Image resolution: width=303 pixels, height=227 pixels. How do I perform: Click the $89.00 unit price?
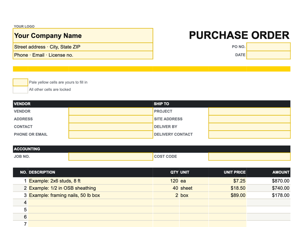(x=228, y=195)
